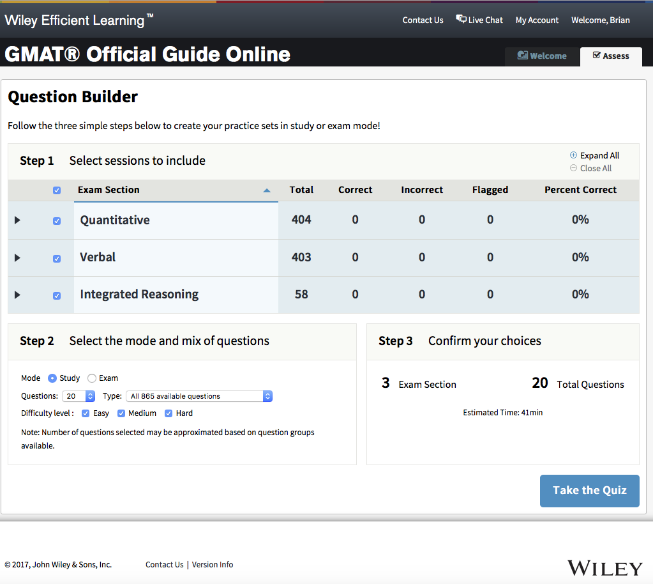The width and height of the screenshot is (653, 584).
Task: Select the Exam mode radio button
Action: pos(91,378)
